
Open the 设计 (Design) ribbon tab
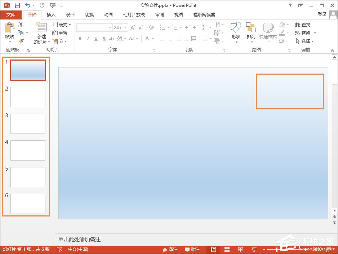point(70,15)
